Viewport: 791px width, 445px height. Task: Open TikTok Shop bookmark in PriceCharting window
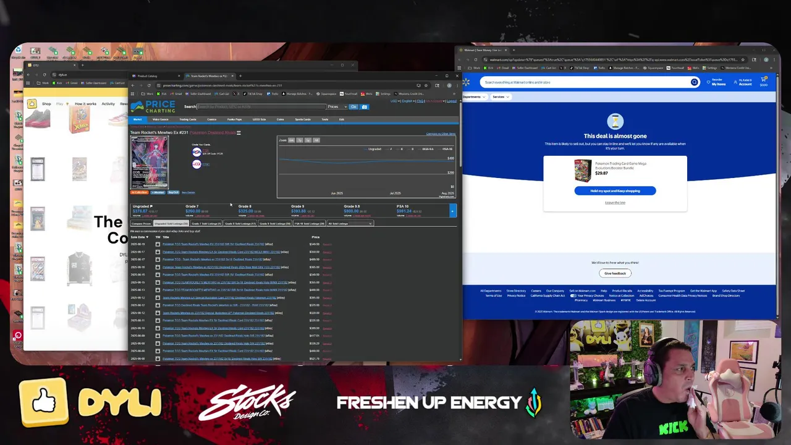pyautogui.click(x=252, y=94)
